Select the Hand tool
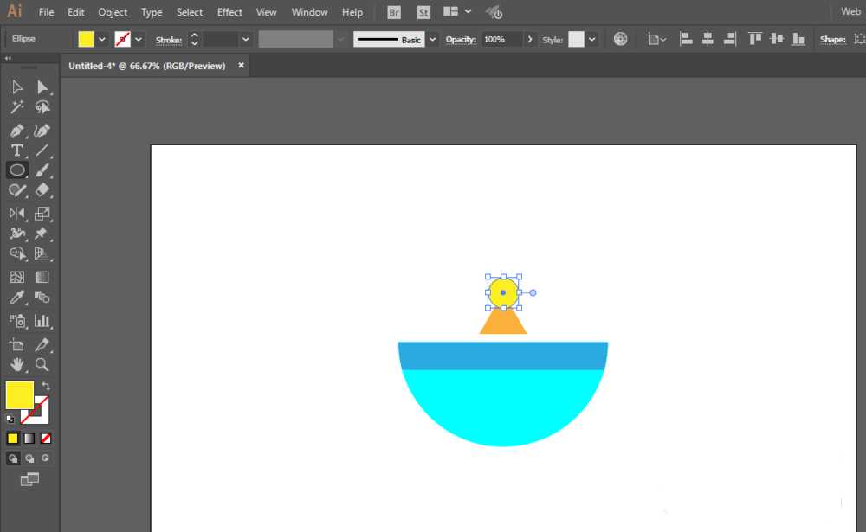The height and width of the screenshot is (532, 866). click(16, 364)
